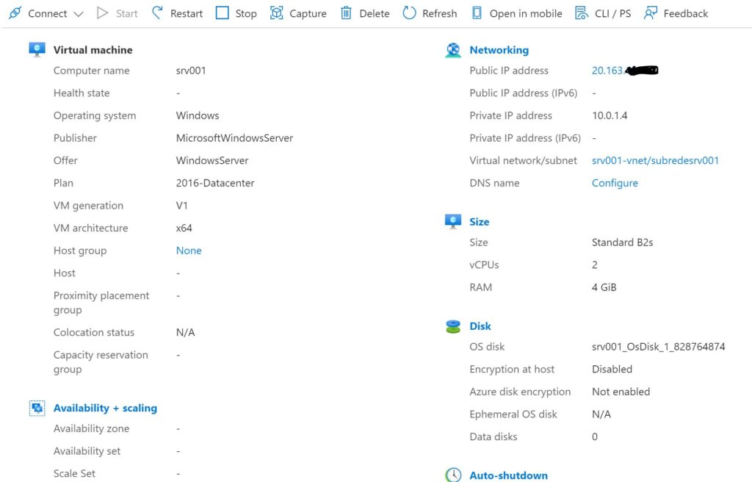Click the Refresh circular arrow icon

(x=409, y=13)
